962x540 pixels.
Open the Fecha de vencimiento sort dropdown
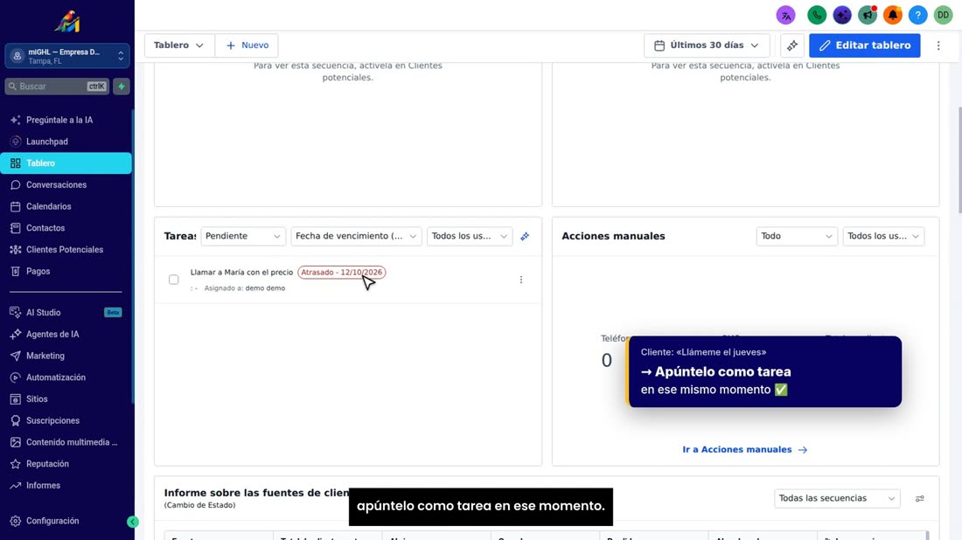click(x=356, y=236)
